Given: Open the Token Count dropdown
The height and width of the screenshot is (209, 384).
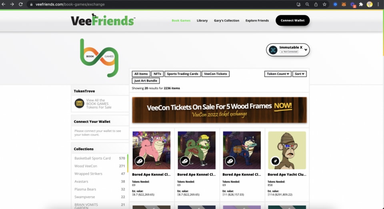Looking at the screenshot, I should pyautogui.click(x=278, y=74).
